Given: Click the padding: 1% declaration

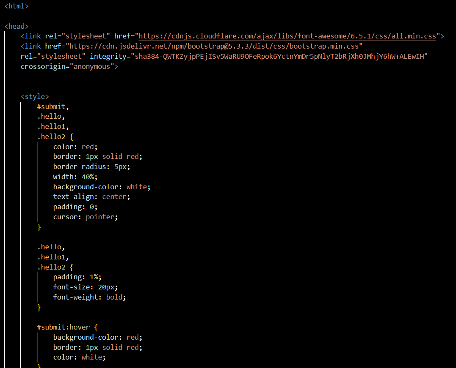Looking at the screenshot, I should pyautogui.click(x=77, y=277).
